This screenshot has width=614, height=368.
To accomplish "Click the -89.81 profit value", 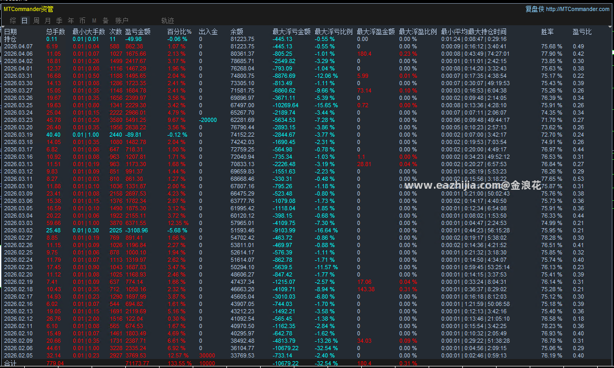I will click(133, 135).
